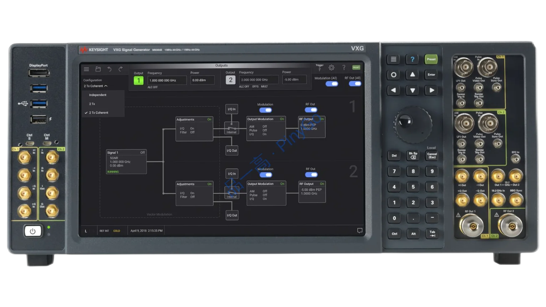Open the on-screen help question mark
The width and height of the screenshot is (546, 307).
pos(344,67)
